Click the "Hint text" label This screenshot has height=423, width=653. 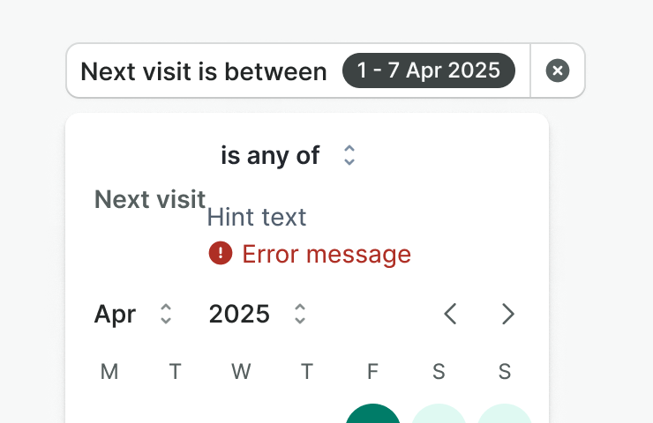pyautogui.click(x=257, y=217)
